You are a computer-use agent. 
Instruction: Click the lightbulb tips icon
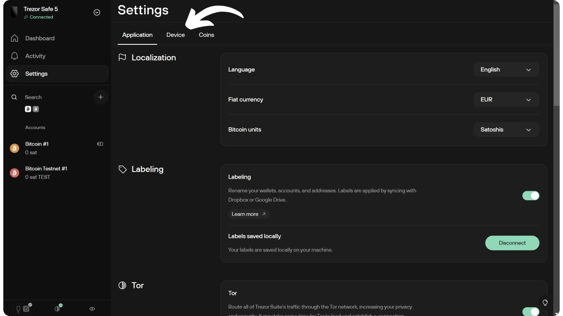[x=545, y=302]
